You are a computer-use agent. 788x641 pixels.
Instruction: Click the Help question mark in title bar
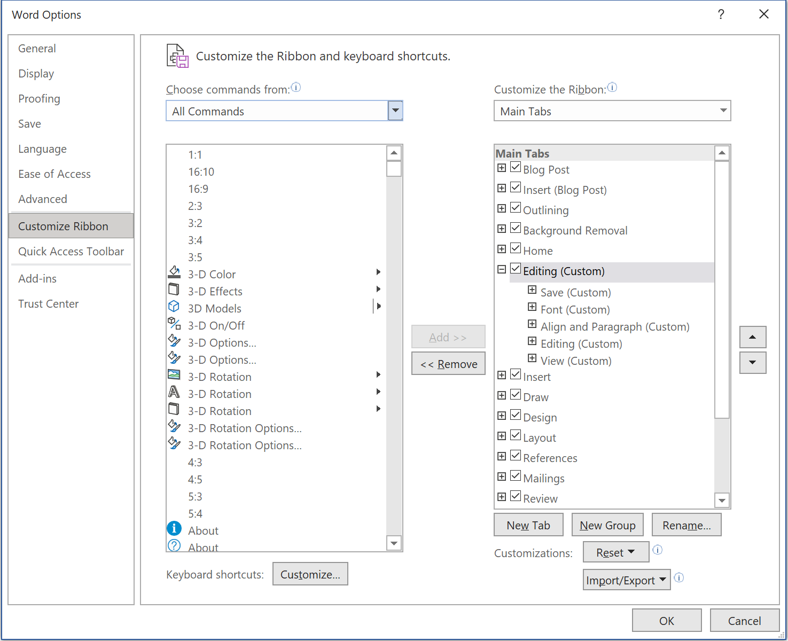click(x=721, y=14)
